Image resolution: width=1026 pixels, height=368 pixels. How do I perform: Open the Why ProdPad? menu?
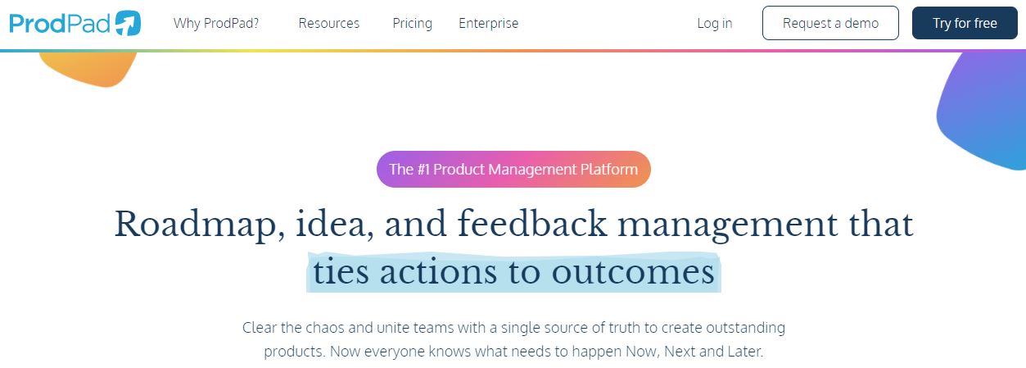(x=216, y=23)
